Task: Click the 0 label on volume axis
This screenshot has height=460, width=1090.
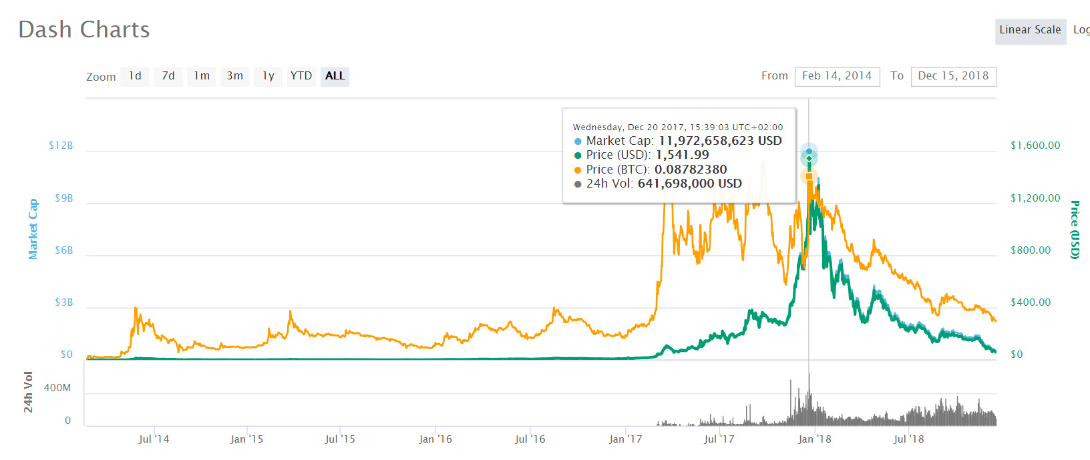Action: point(67,421)
